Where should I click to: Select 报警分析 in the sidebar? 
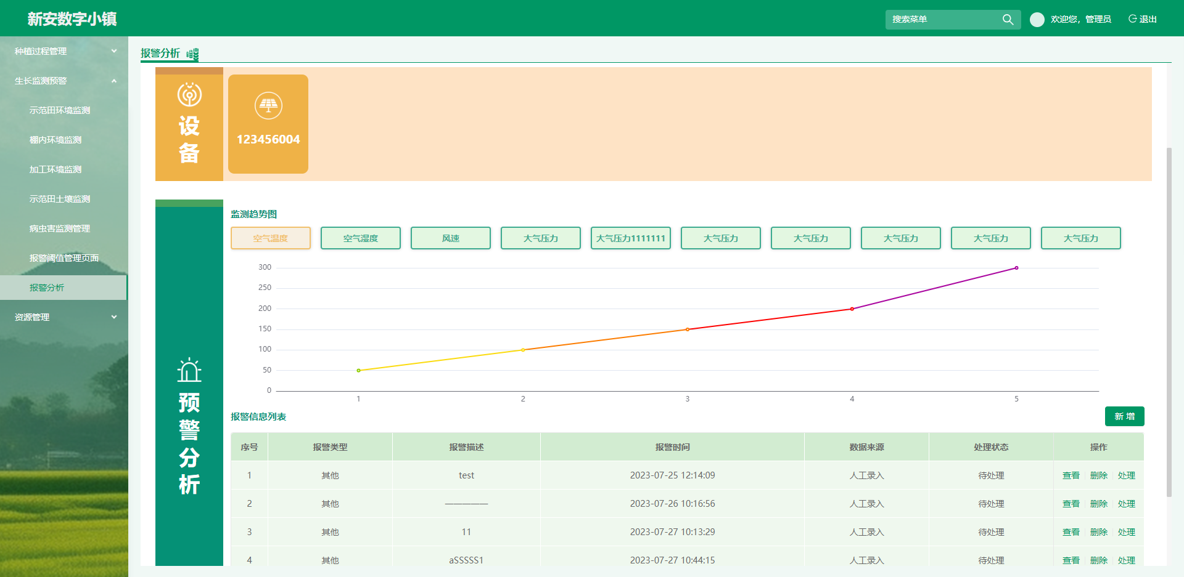pyautogui.click(x=64, y=288)
